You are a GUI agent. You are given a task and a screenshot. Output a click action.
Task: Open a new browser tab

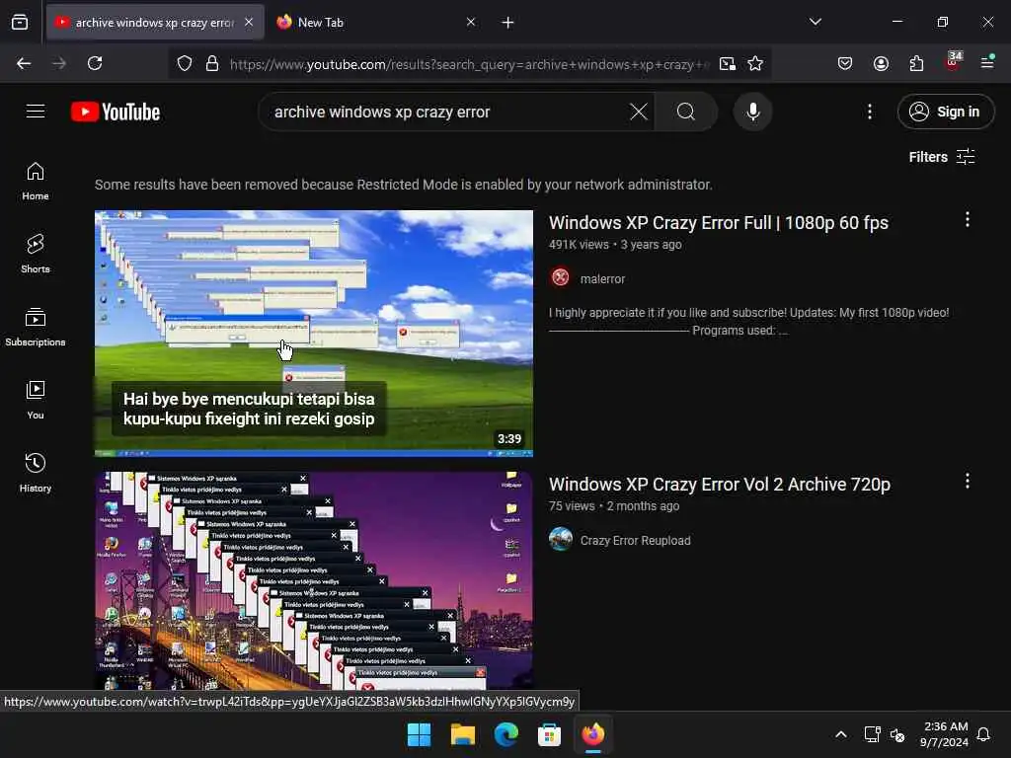pyautogui.click(x=508, y=23)
